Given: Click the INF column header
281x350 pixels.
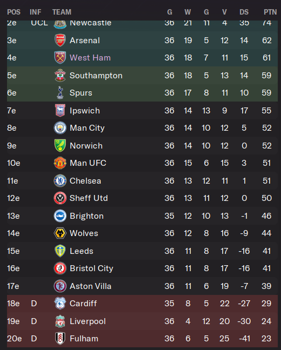Looking at the screenshot, I should (x=36, y=12).
